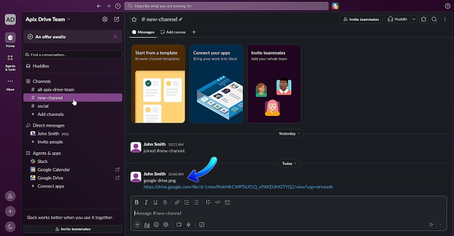The width and height of the screenshot is (454, 236).
Task: Star the new-channel channel
Action: pos(134,20)
